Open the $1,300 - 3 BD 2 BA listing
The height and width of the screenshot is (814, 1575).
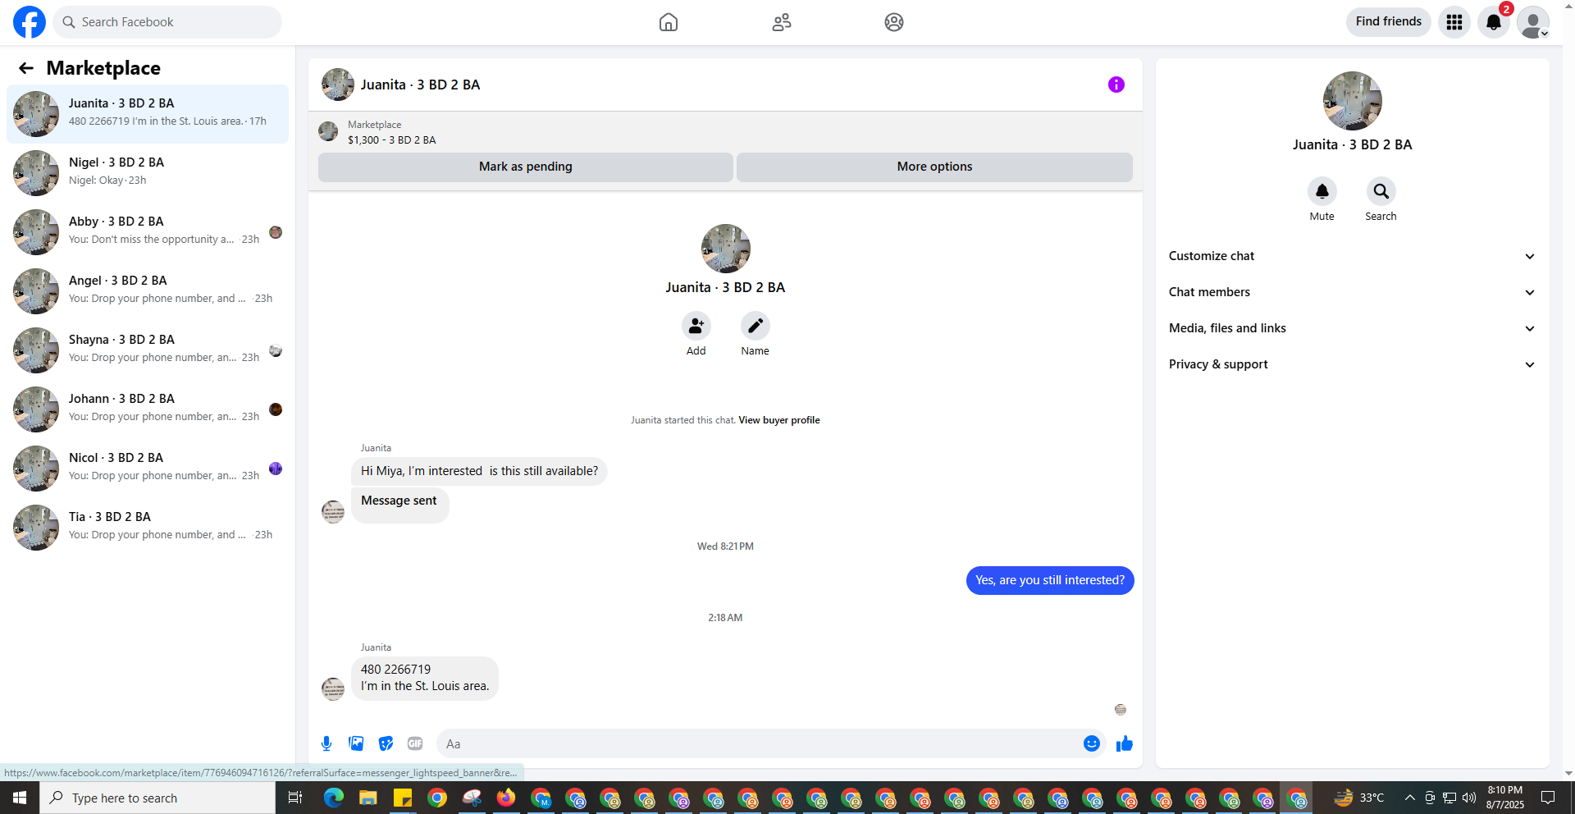[x=391, y=139]
